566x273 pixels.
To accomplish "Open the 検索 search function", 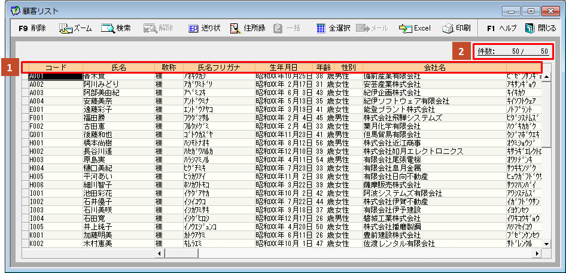I will click(x=116, y=28).
